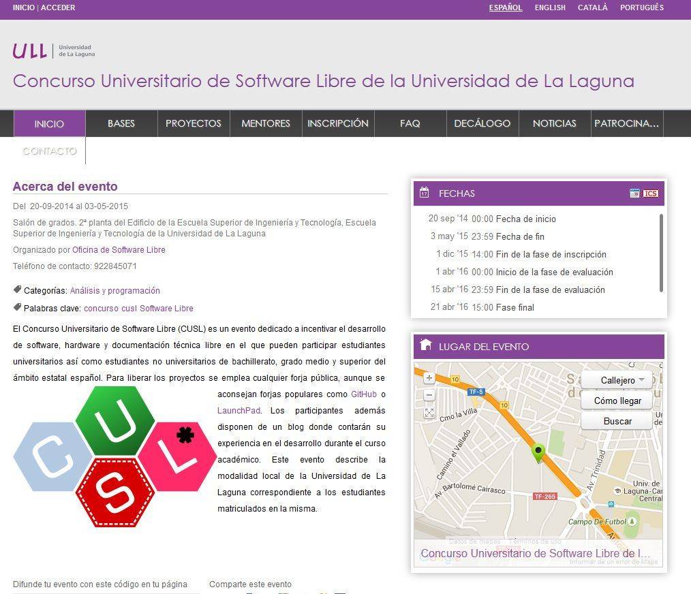Viewport: 691px width, 594px height.
Task: Open the Callejero map type dropdown
Action: (x=617, y=380)
